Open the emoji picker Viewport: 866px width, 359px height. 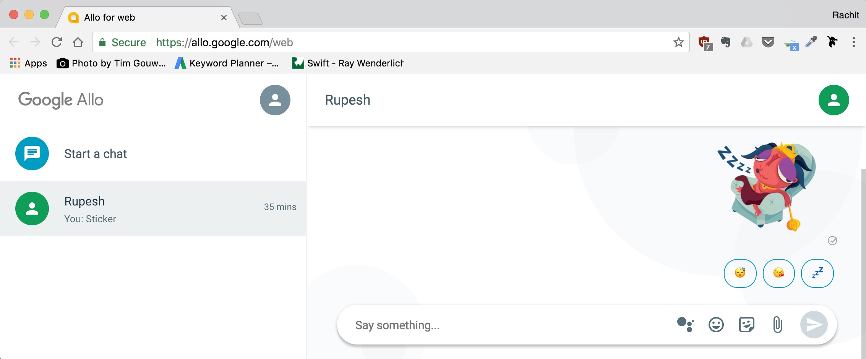click(x=715, y=325)
